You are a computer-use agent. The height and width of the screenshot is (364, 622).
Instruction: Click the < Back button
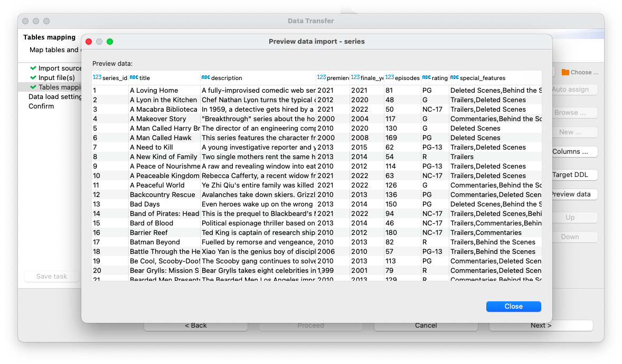tap(196, 325)
